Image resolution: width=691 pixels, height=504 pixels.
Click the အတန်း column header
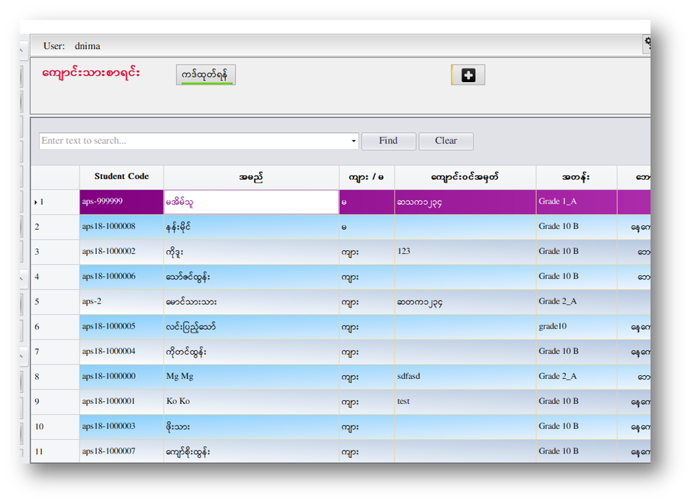[x=576, y=177]
